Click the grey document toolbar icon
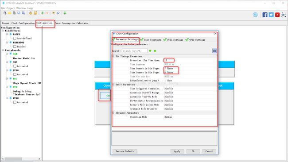The height and width of the screenshot is (162, 288). pyautogui.click(x=14, y=13)
